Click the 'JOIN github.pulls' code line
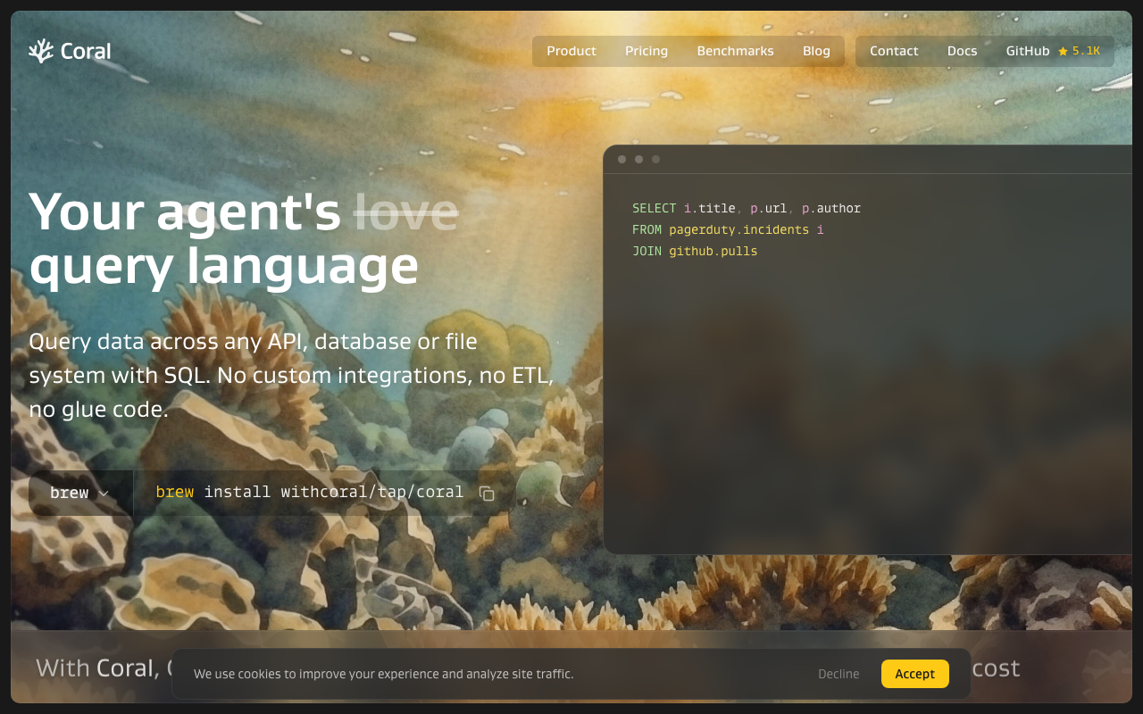The height and width of the screenshot is (714, 1143). (695, 251)
